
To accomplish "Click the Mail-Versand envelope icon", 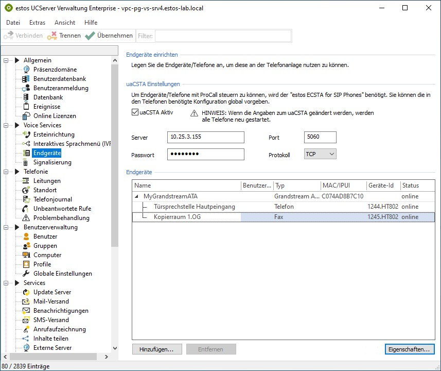I will [26, 301].
